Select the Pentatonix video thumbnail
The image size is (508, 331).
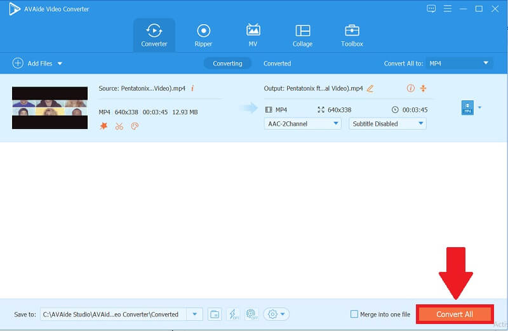pyautogui.click(x=50, y=107)
